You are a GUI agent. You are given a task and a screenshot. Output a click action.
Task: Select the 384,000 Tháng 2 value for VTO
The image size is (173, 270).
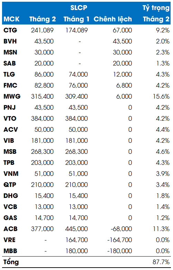click(x=42, y=119)
